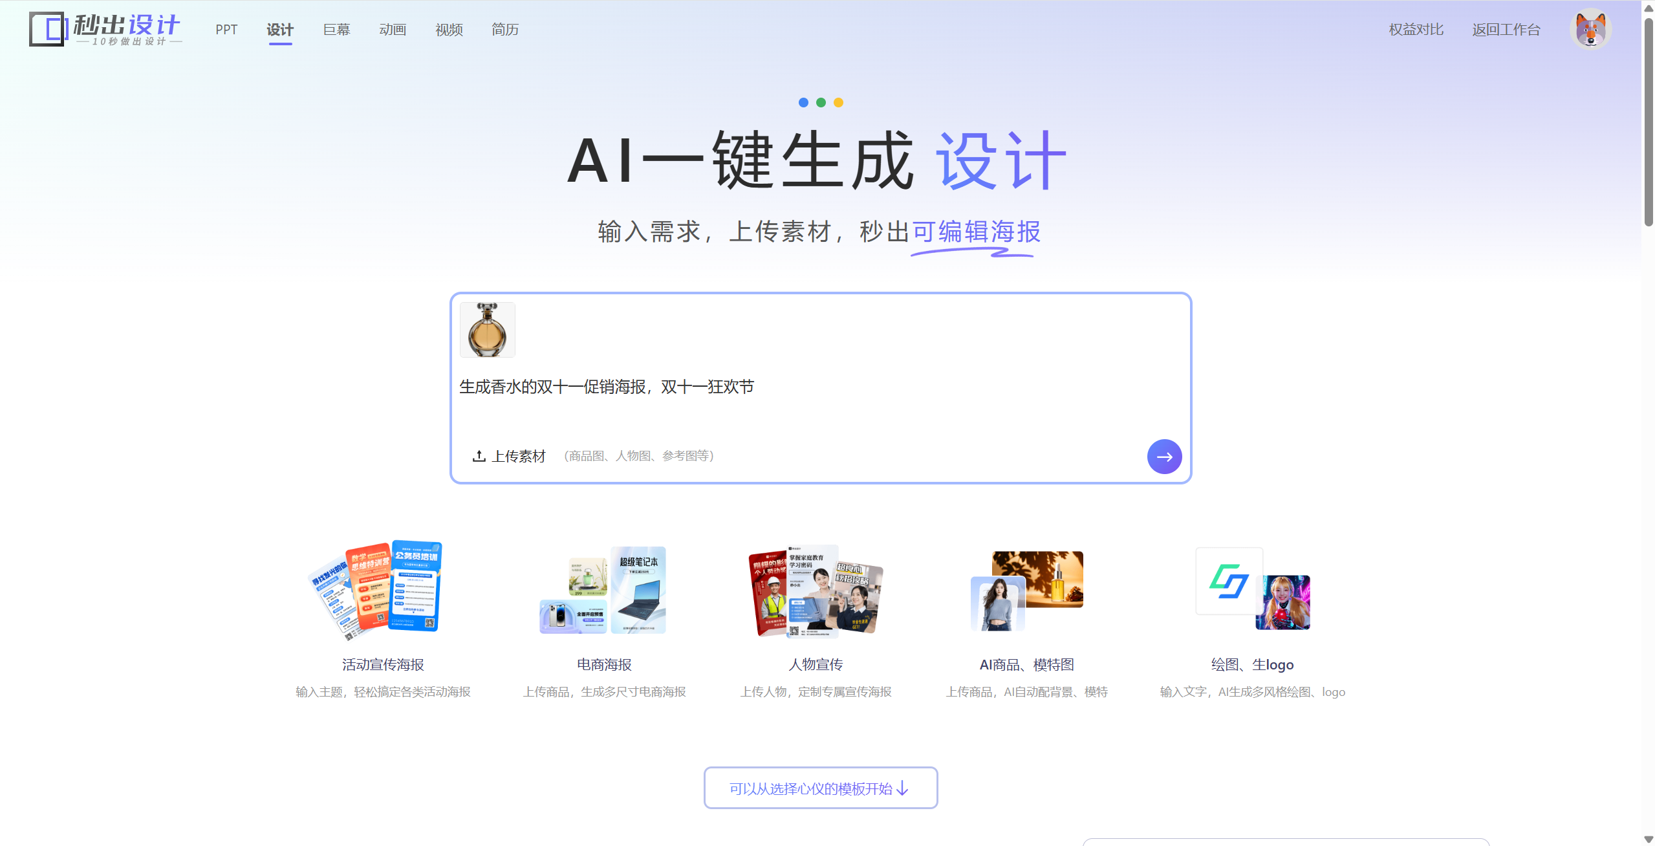This screenshot has height=846, width=1655.
Task: Click the upload icon beside 上传素材
Action: tap(479, 456)
